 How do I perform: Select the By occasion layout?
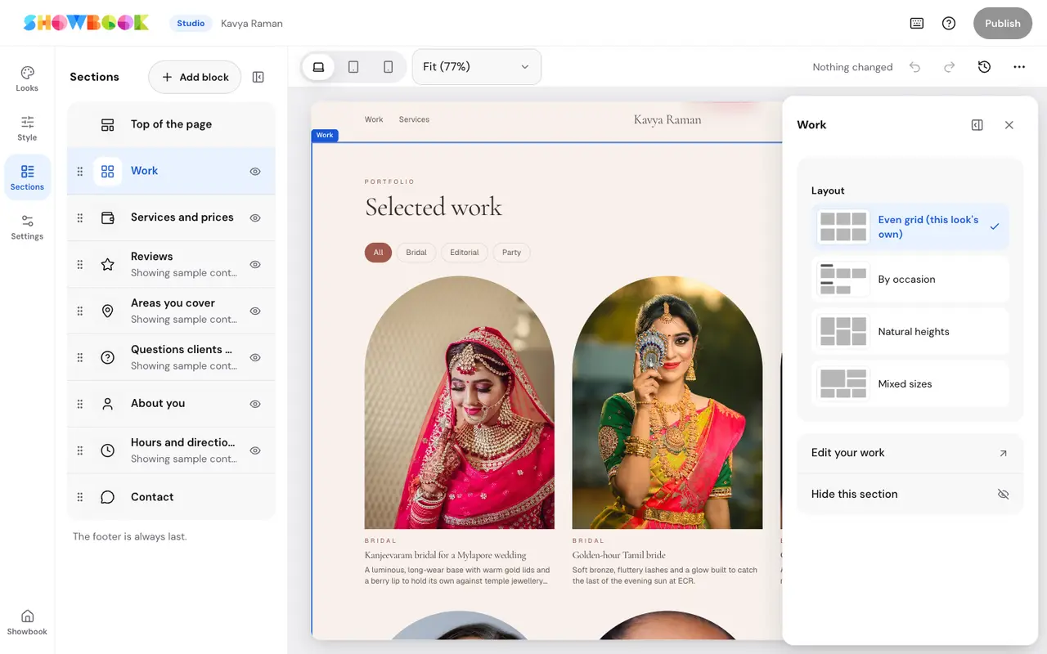click(910, 280)
